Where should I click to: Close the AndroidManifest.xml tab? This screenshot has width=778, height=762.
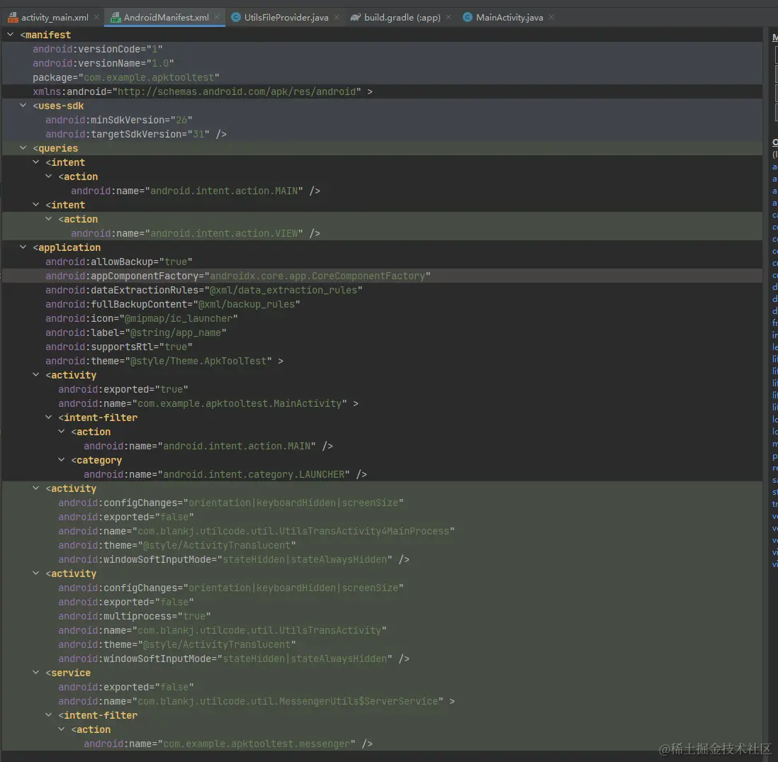coord(217,18)
